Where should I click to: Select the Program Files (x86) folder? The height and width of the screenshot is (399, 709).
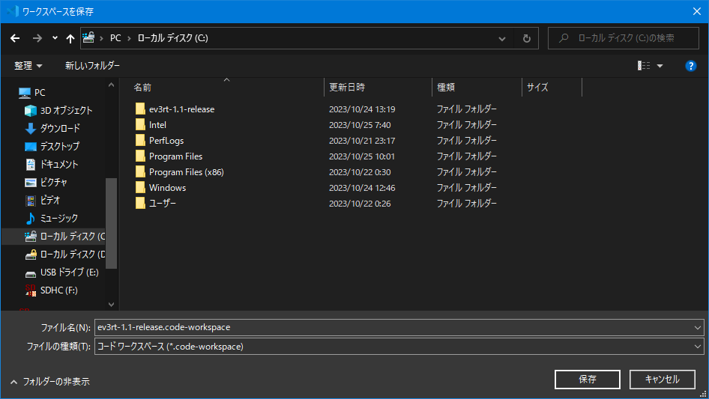point(187,172)
